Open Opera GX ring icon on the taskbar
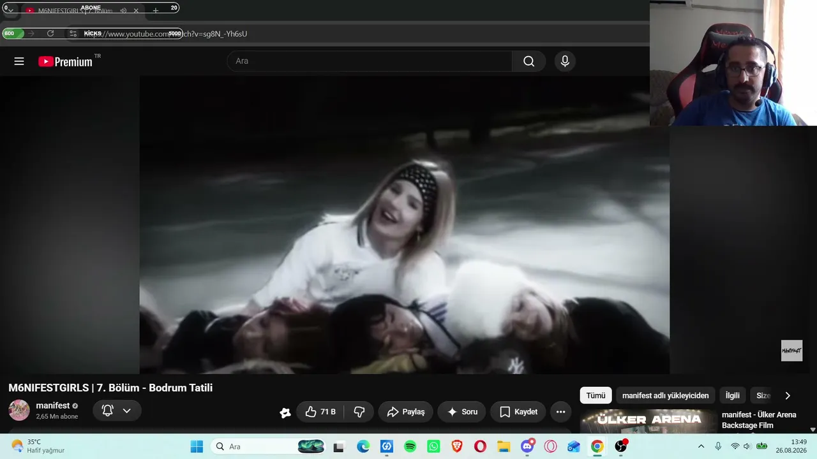Viewport: 817px width, 459px height. click(550, 447)
